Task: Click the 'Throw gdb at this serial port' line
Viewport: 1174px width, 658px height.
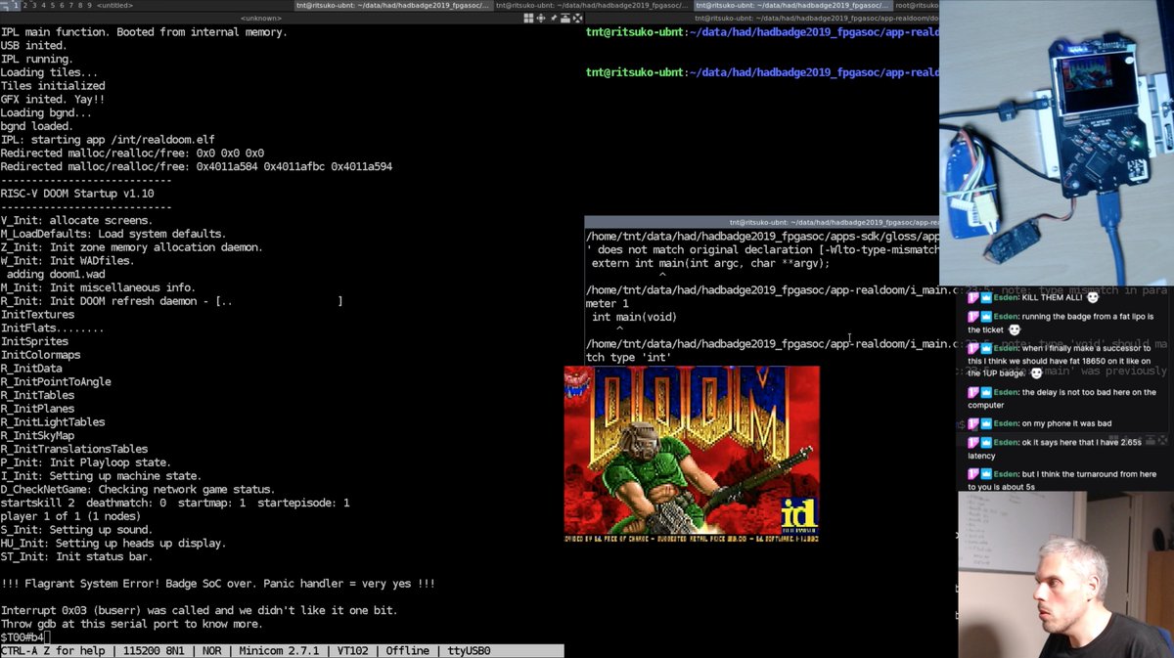Action: 132,624
